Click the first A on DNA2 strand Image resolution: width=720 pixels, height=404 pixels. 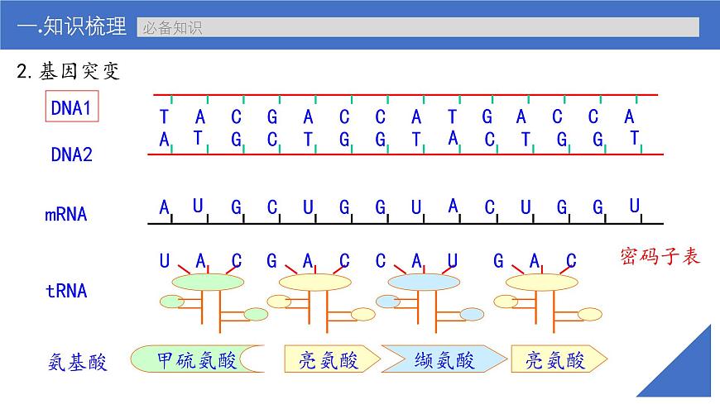tap(165, 140)
